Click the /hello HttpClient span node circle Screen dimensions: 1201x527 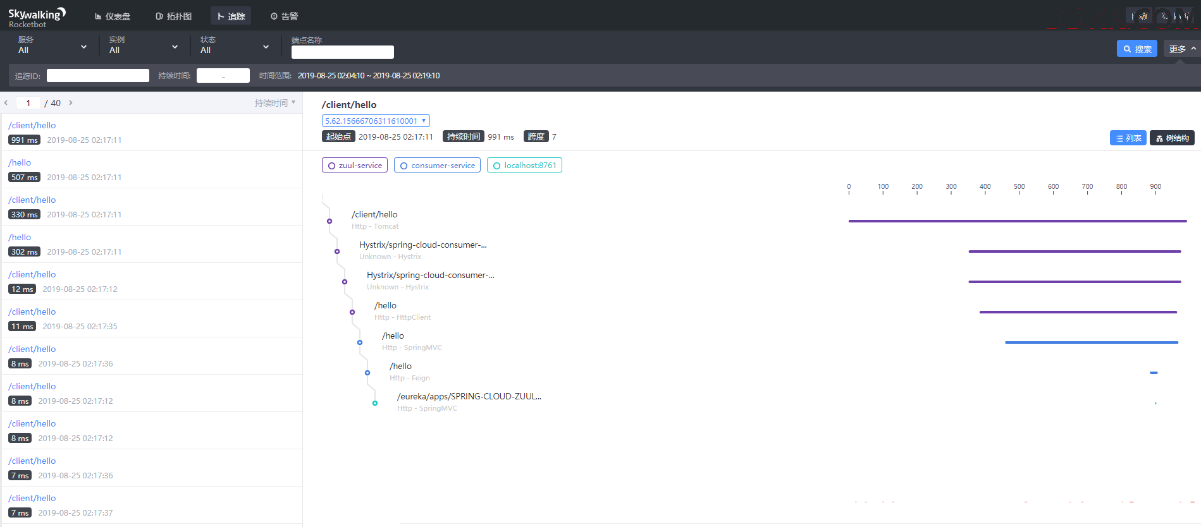(352, 312)
